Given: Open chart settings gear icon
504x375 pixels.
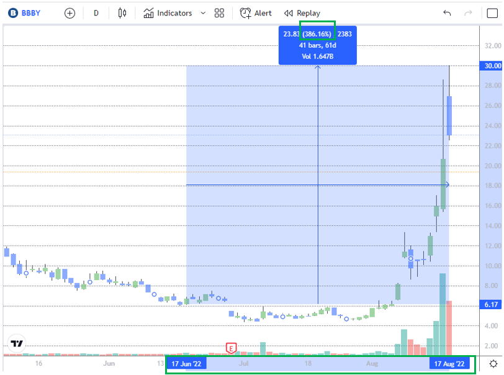Looking at the screenshot, I should 493,364.
